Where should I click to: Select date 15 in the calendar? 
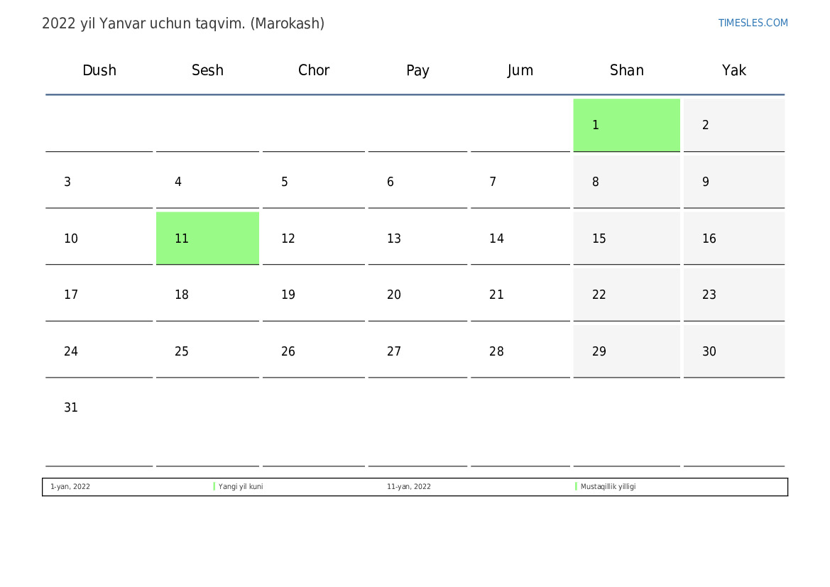click(626, 238)
